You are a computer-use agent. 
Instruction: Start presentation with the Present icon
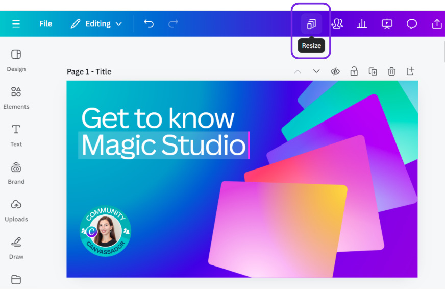(387, 24)
